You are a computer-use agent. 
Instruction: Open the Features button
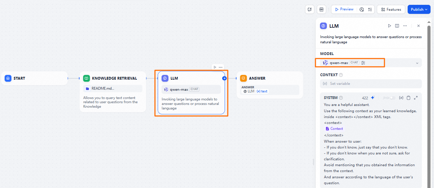pyautogui.click(x=391, y=9)
